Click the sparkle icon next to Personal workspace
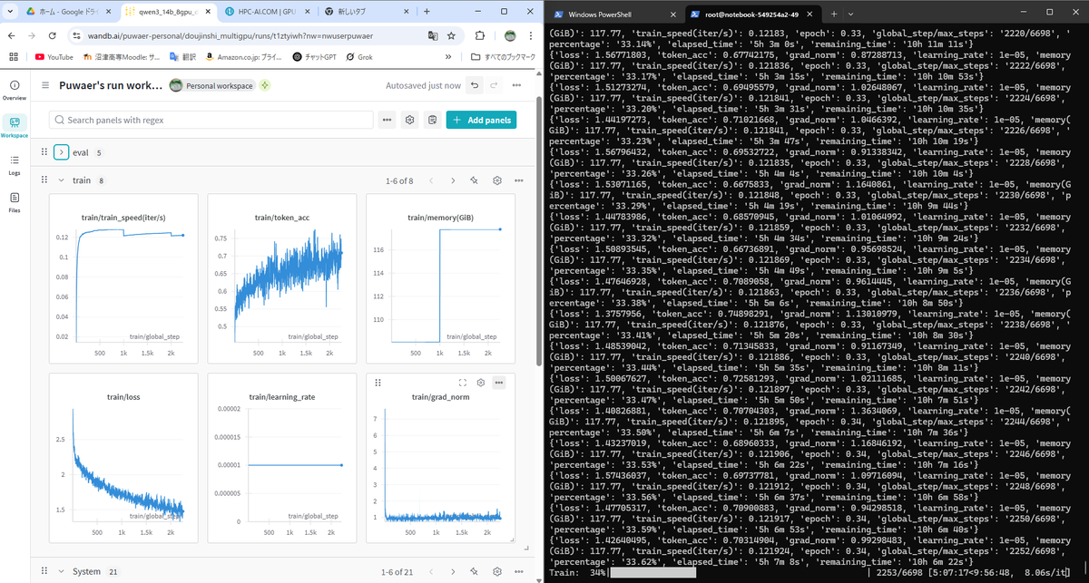Image resolution: width=1089 pixels, height=583 pixels. coord(264,85)
